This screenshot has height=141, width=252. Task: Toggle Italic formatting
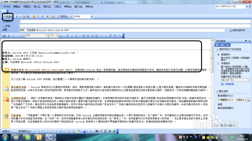pyautogui.click(x=72, y=36)
